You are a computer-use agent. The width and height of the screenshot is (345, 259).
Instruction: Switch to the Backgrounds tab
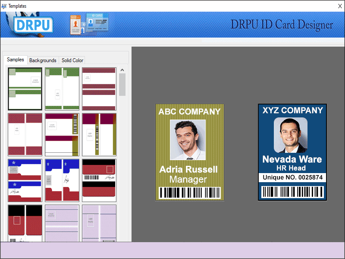click(43, 60)
